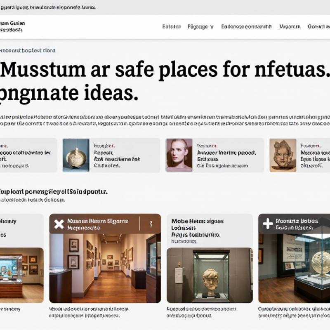Expand the Fßgogge dropdown in the navigation

coord(200,27)
